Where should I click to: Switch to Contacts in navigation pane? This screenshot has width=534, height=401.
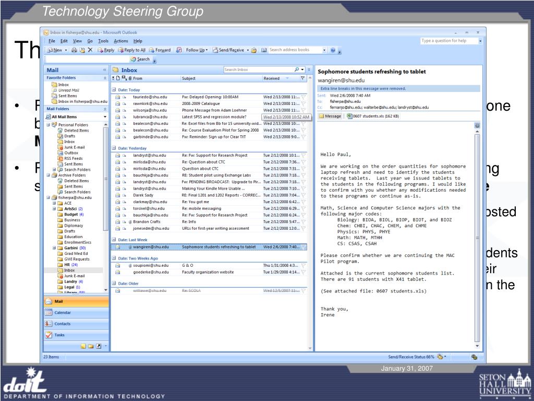pos(76,324)
